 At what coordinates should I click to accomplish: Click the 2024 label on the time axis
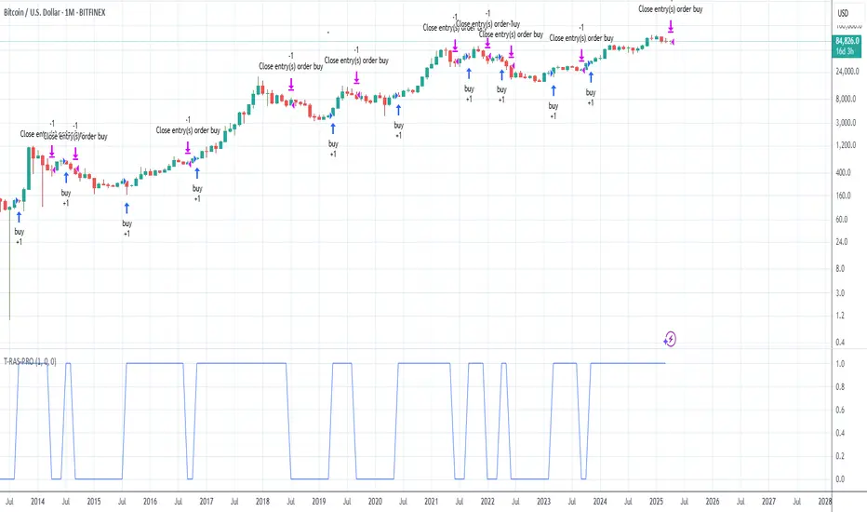[x=600, y=502]
